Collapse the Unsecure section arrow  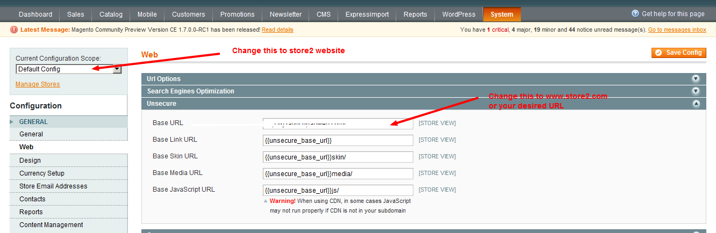(696, 104)
